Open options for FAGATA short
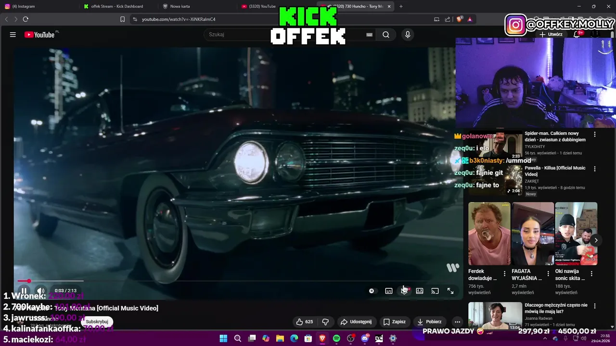 tap(548, 273)
